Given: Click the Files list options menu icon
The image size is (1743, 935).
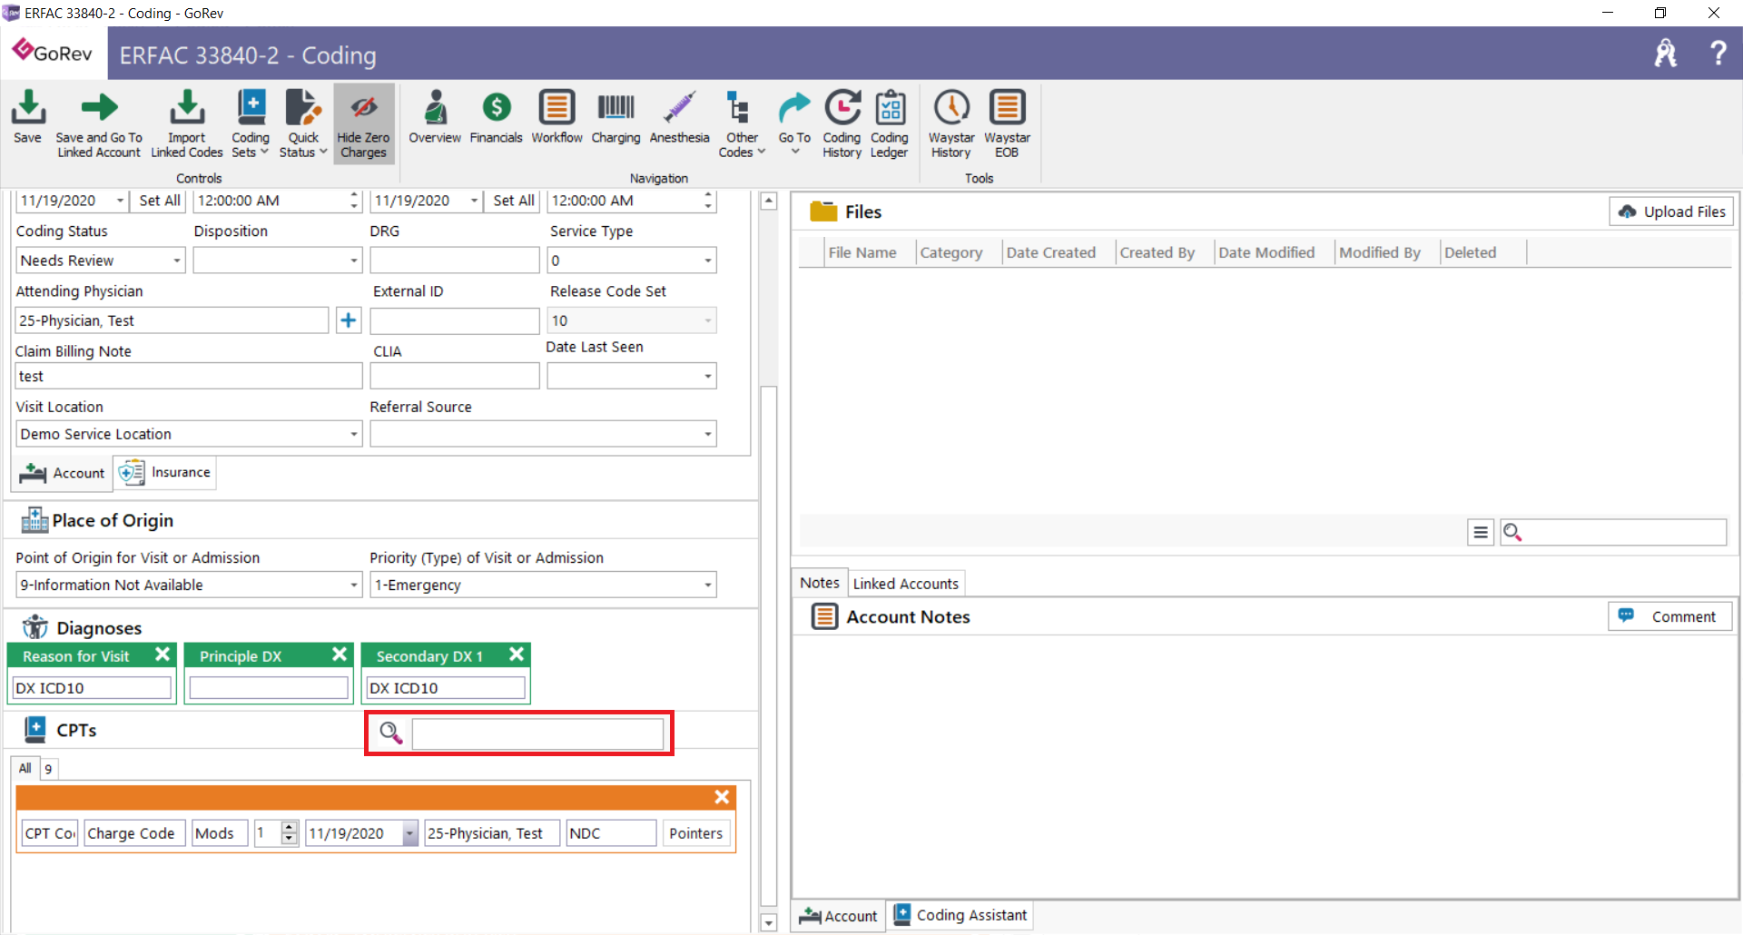Looking at the screenshot, I should coord(1481,533).
